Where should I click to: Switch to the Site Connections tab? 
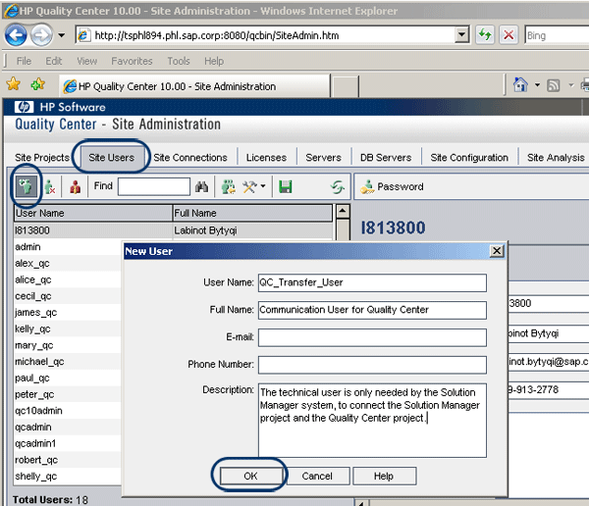point(190,157)
